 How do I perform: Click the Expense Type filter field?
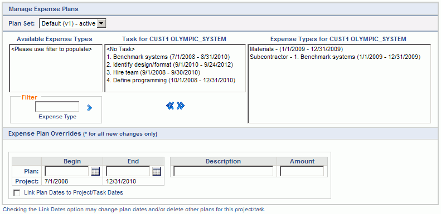pyautogui.click(x=57, y=107)
